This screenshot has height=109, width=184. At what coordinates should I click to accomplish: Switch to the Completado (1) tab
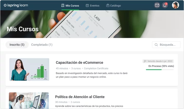click(x=42, y=45)
